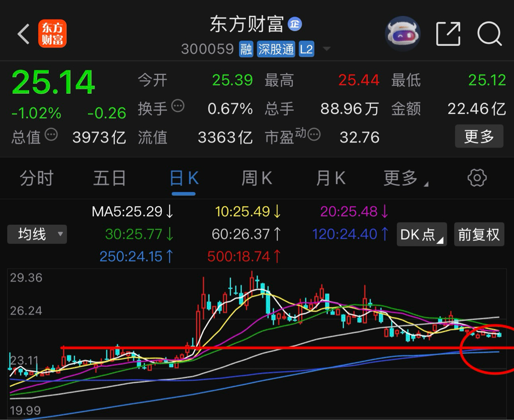Expand the stock code dropdown arrow
Image resolution: width=514 pixels, height=420 pixels.
pos(326,49)
